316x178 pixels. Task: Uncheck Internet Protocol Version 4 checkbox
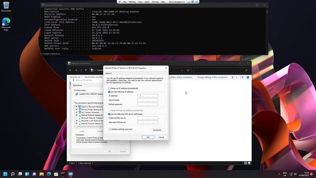(77, 115)
